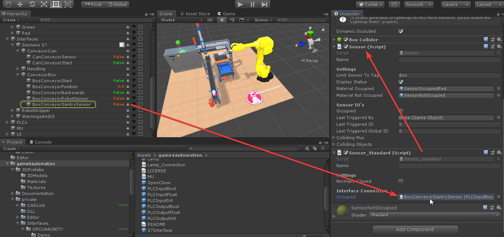Select the Hand tool in toolbar
The height and width of the screenshot is (237, 504).
(x=8, y=4)
